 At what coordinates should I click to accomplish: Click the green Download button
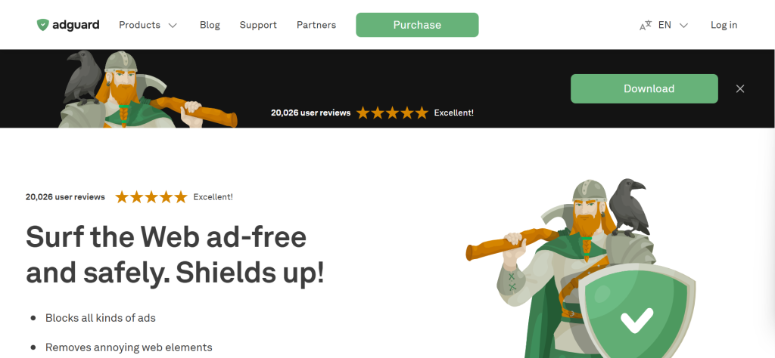coord(644,89)
